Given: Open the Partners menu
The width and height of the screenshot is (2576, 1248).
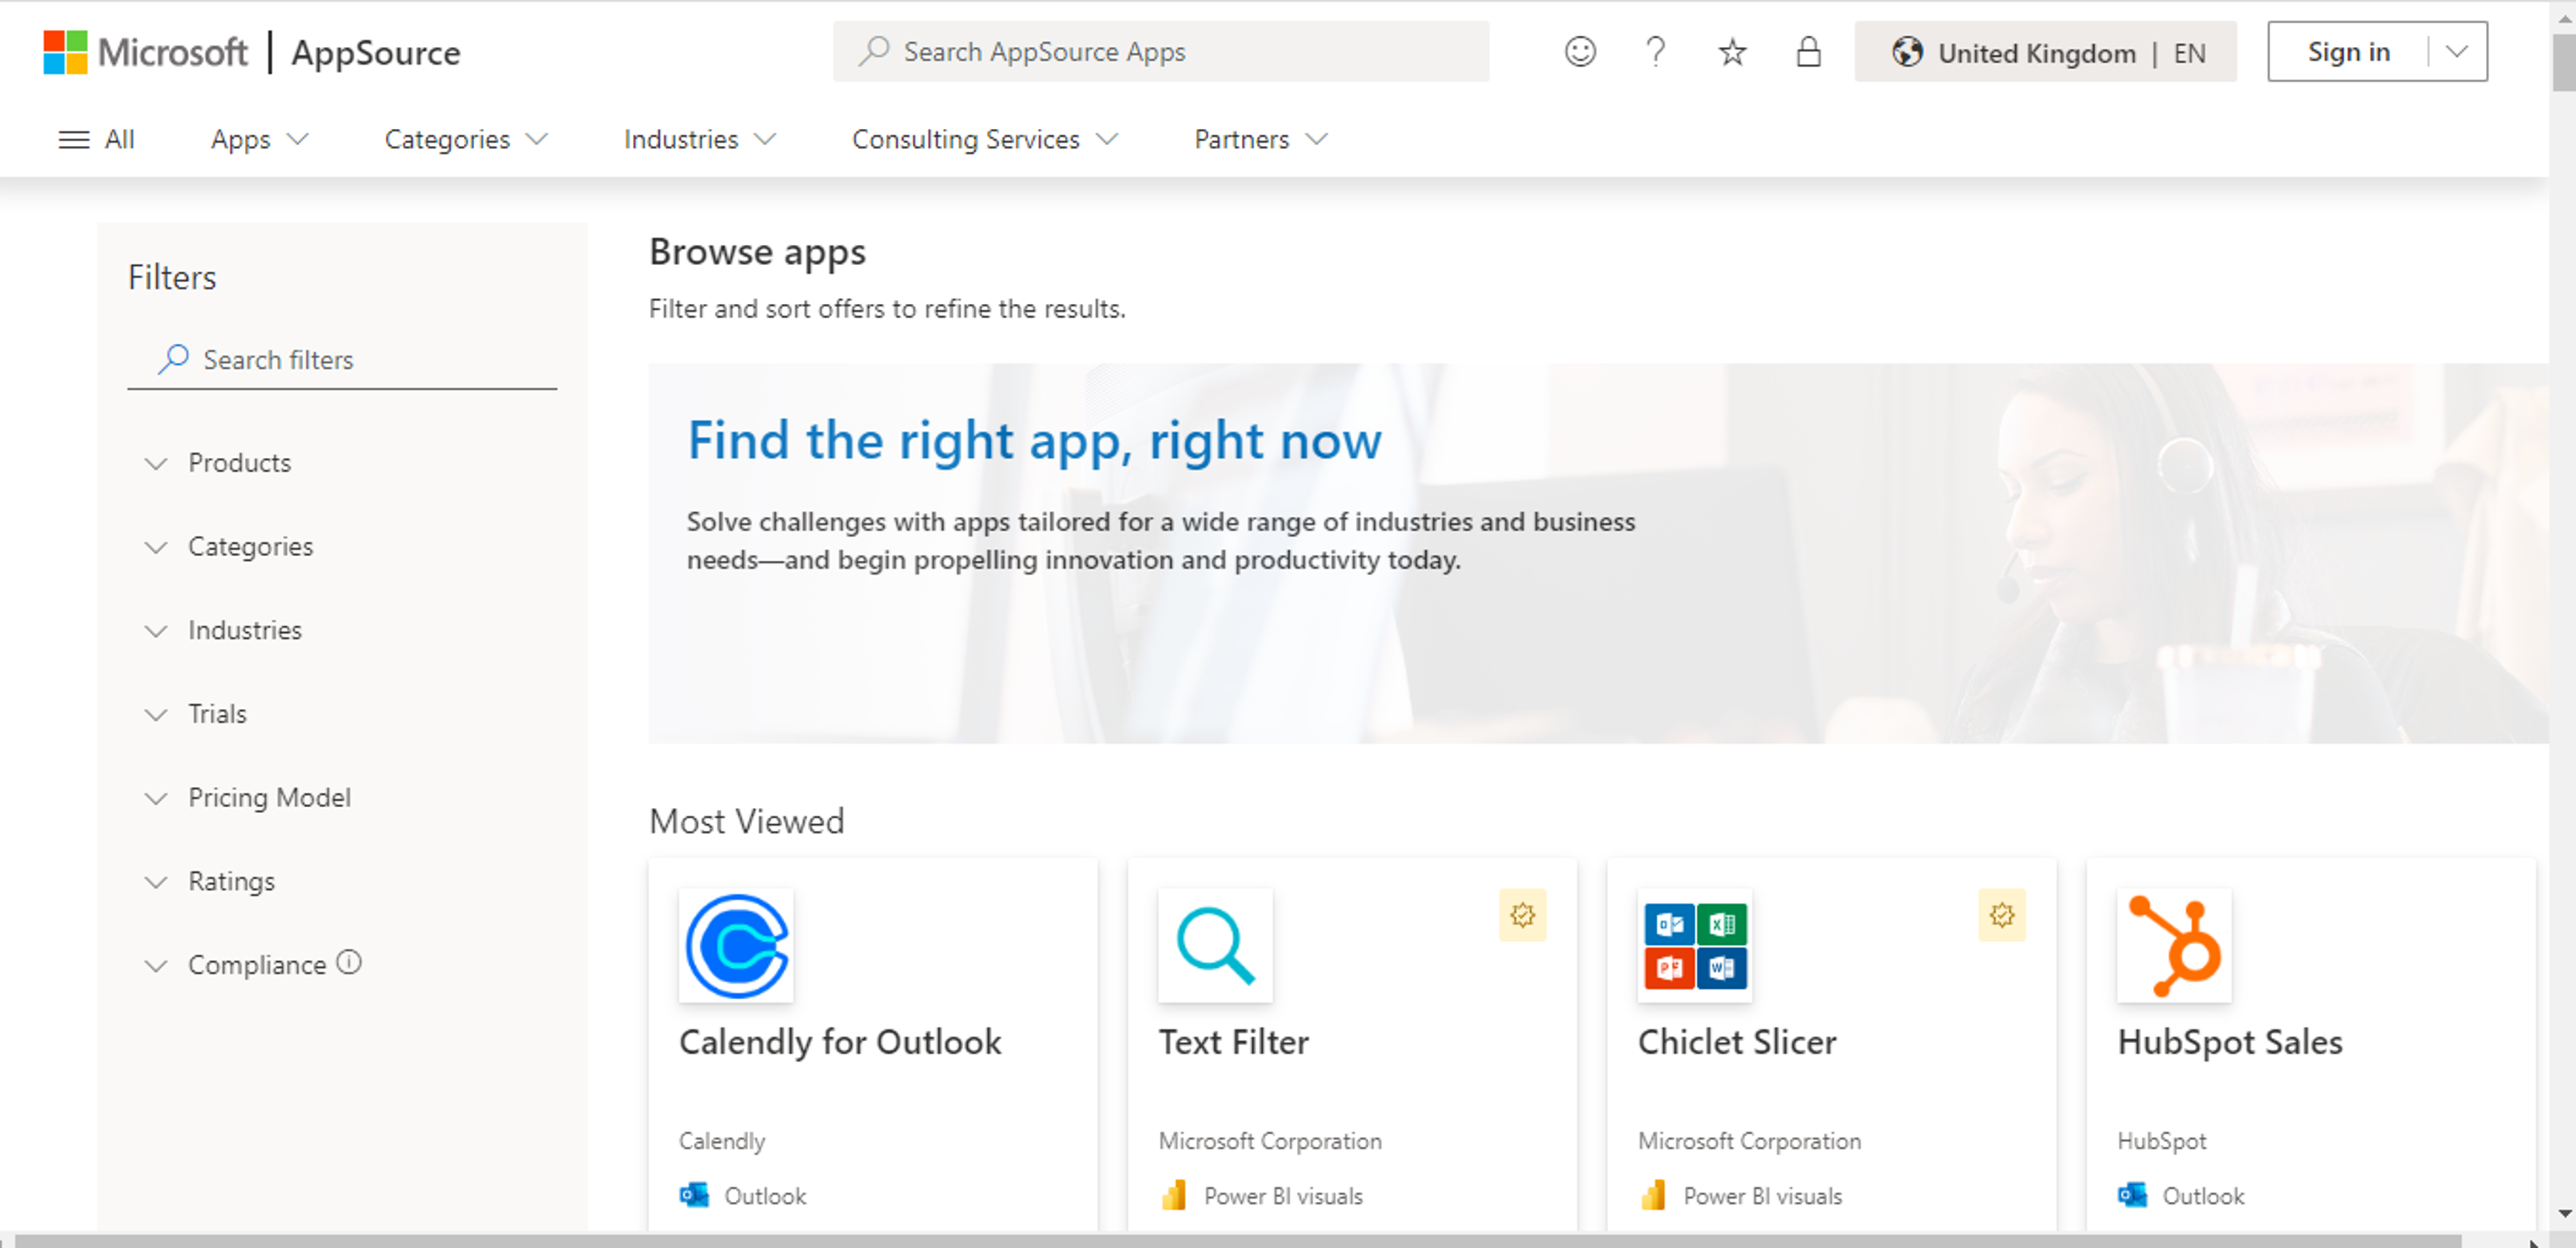Looking at the screenshot, I should [1260, 139].
